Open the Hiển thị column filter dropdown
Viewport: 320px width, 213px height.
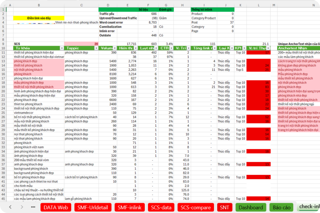coord(136,48)
